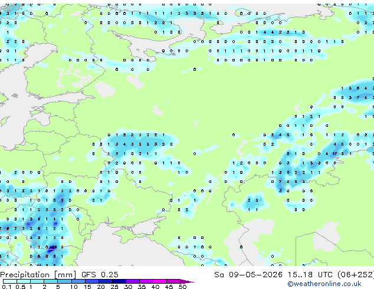The width and height of the screenshot is (374, 289).
Task: Select the 1–2 mm legend swatch
Action: point(37,281)
